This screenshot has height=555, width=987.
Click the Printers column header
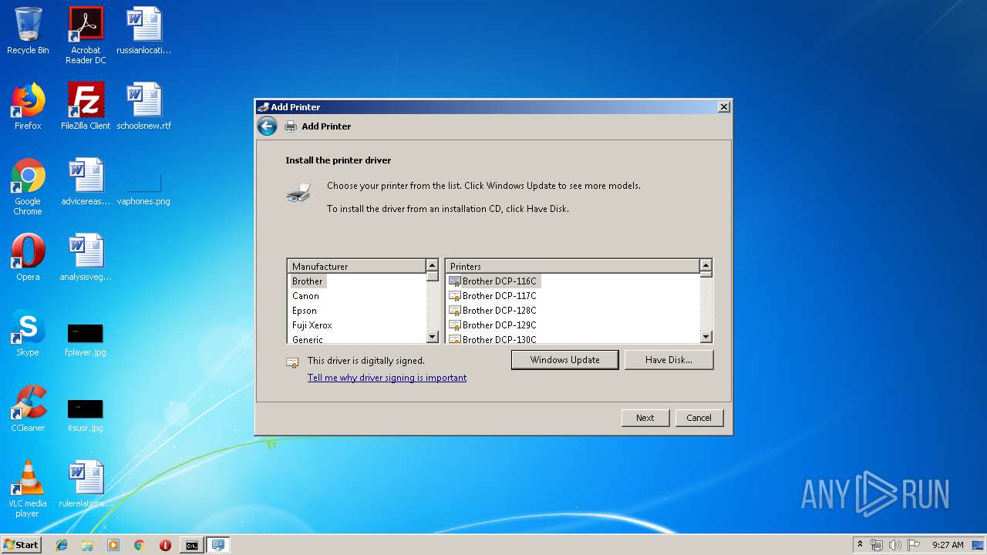point(573,266)
